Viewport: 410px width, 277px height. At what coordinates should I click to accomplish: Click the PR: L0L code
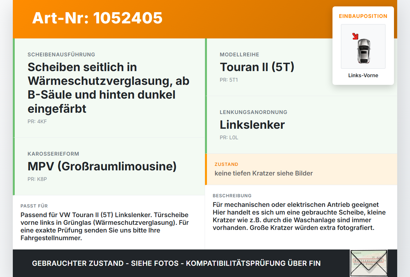(229, 137)
